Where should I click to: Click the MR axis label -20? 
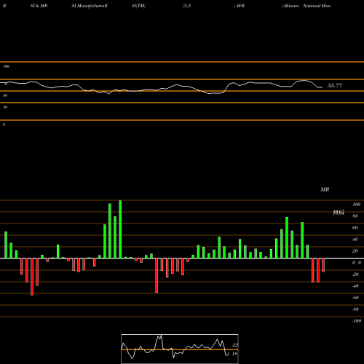coord(355,274)
